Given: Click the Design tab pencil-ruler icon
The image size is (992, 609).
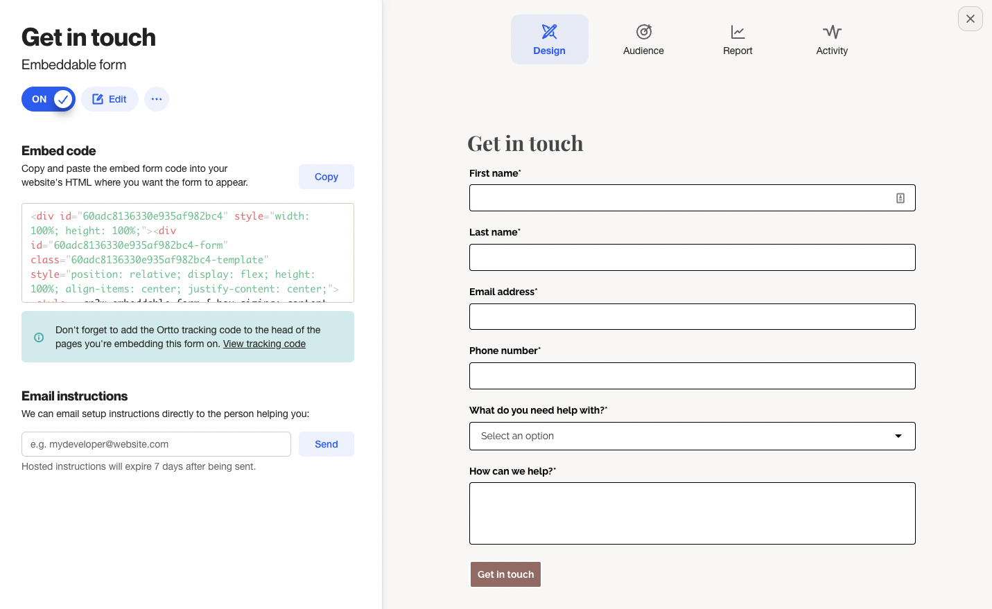Looking at the screenshot, I should point(550,32).
